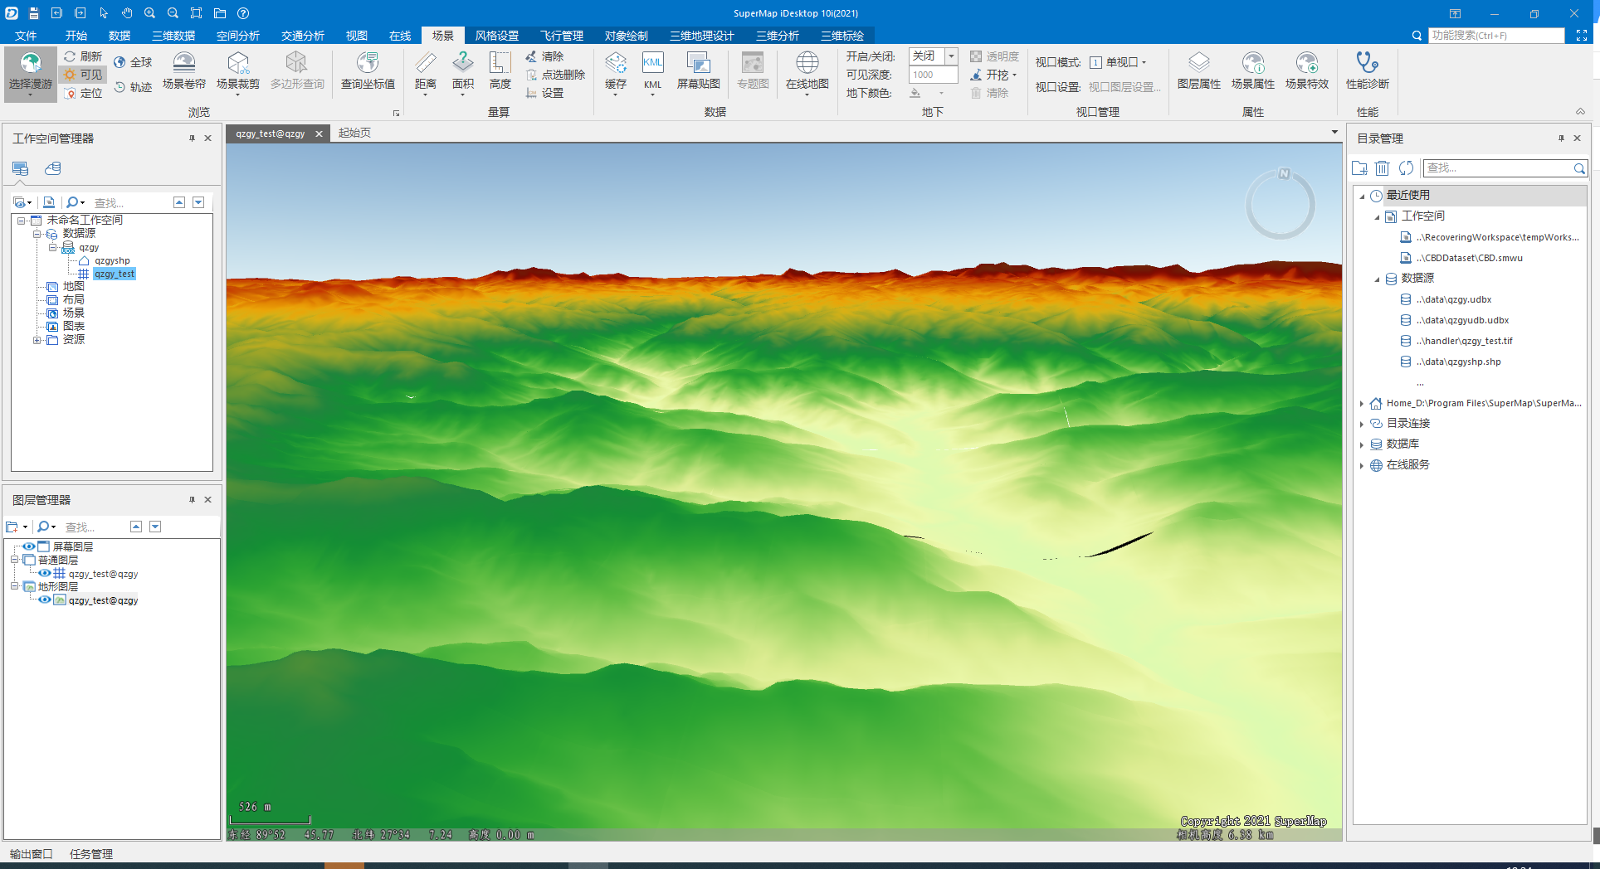Screen dimensions: 1600x869
Task: Toggle visibility of 屏幕图层
Action: [29, 546]
